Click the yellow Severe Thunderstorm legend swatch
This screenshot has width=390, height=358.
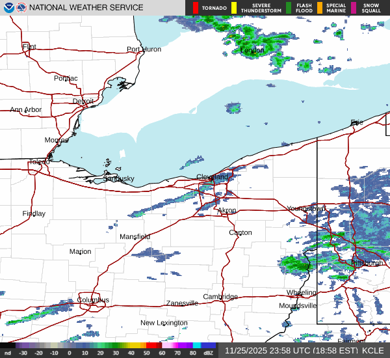pos(234,8)
